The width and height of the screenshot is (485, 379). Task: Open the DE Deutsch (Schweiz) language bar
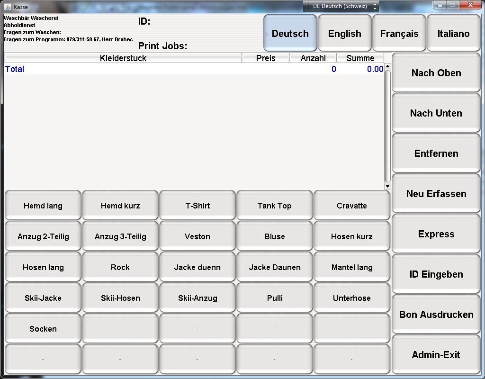[x=340, y=6]
